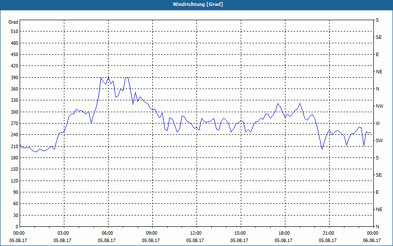Select the "Grad" axis unit label
The image size is (393, 246).
(x=13, y=22)
